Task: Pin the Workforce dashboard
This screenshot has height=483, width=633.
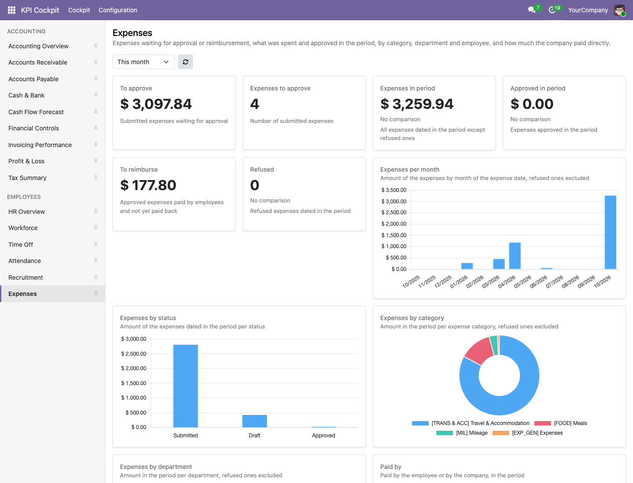Action: tap(95, 228)
